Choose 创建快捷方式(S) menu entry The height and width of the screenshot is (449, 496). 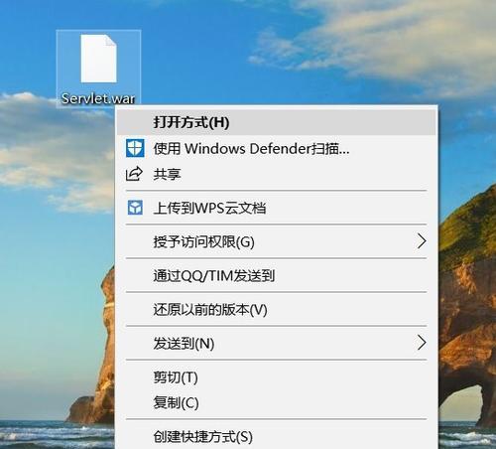point(277,436)
